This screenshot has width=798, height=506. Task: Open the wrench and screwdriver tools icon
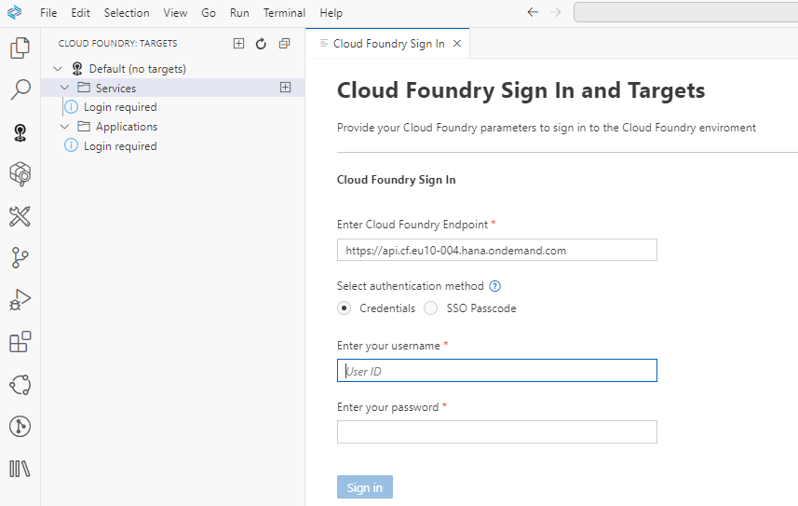(x=20, y=216)
